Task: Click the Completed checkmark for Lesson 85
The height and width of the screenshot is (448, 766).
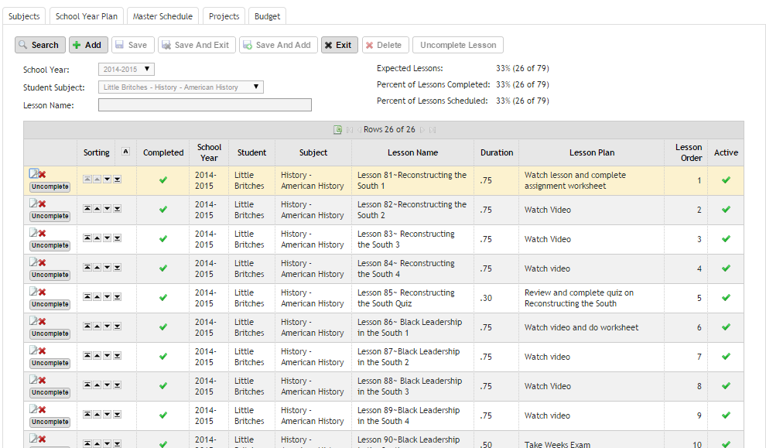Action: pos(163,298)
